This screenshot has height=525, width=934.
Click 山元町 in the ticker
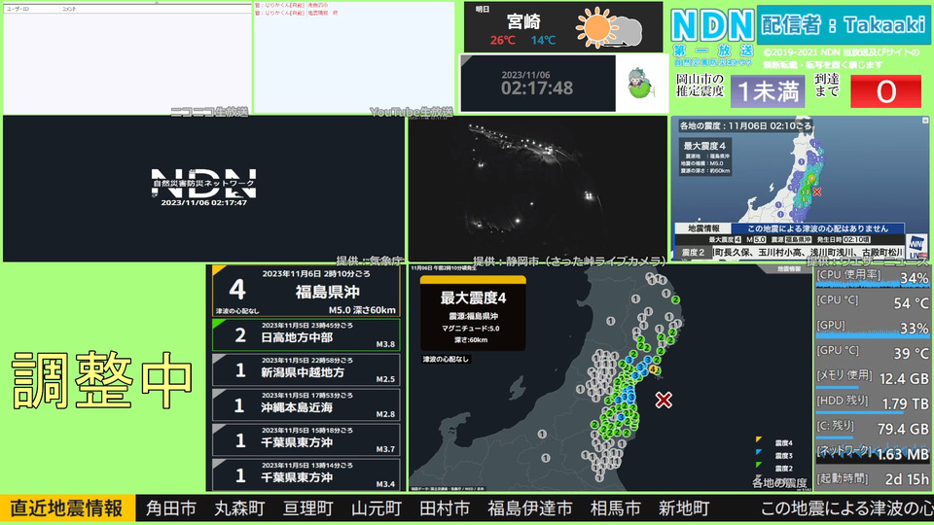tap(377, 508)
